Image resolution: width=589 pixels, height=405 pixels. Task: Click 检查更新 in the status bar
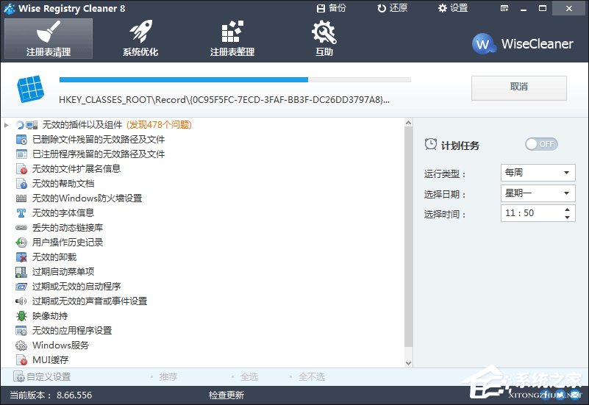coord(226,395)
